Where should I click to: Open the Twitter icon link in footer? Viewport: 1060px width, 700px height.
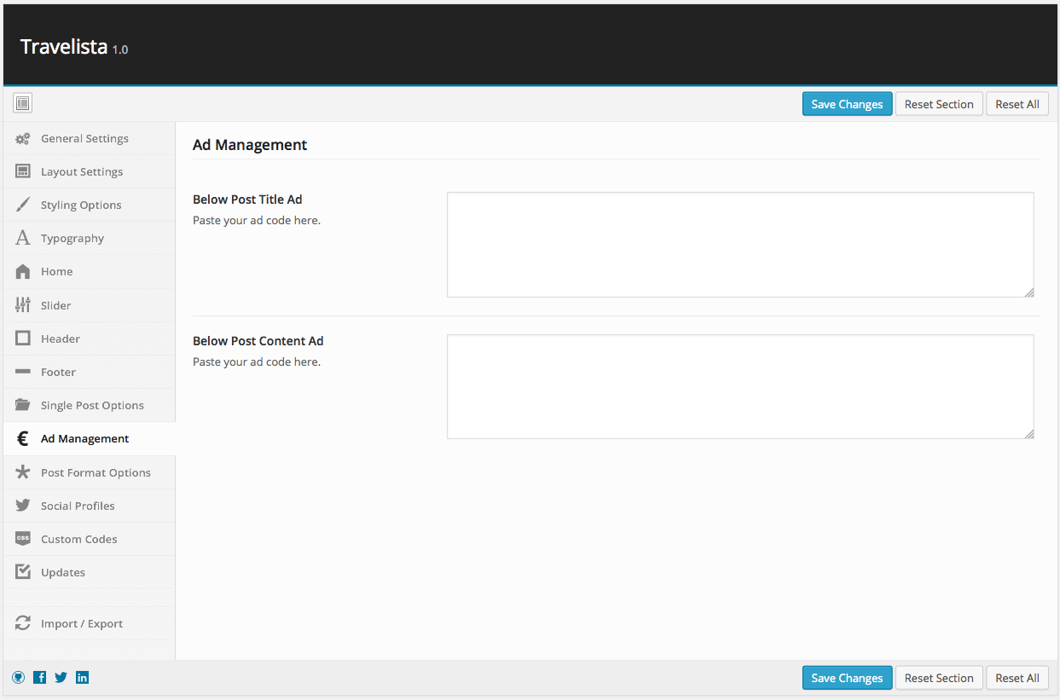[61, 678]
